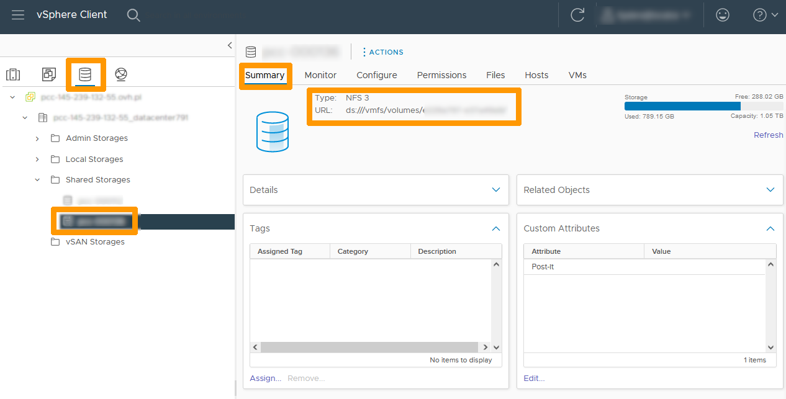
Task: Open the Help question mark menu
Action: pyautogui.click(x=765, y=15)
